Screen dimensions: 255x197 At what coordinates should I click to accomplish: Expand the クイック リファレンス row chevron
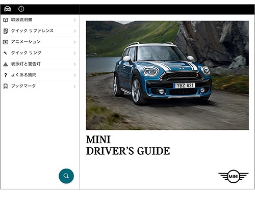[74, 31]
